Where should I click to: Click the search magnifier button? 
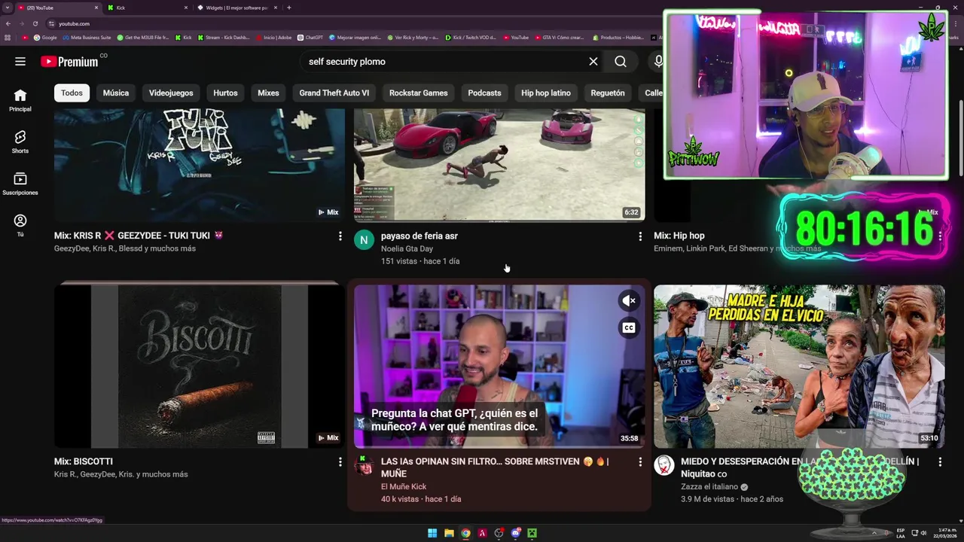click(x=621, y=62)
